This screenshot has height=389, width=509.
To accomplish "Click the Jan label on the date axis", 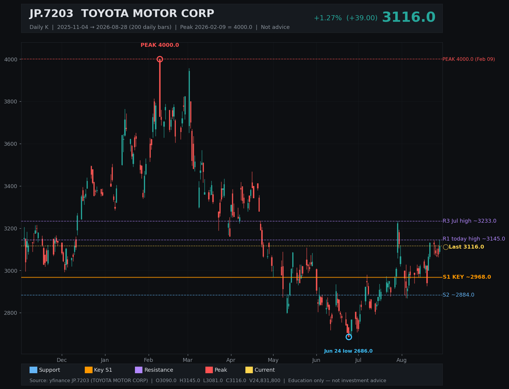I will (x=105, y=360).
